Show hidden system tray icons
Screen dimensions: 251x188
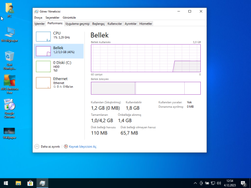(x=195, y=183)
